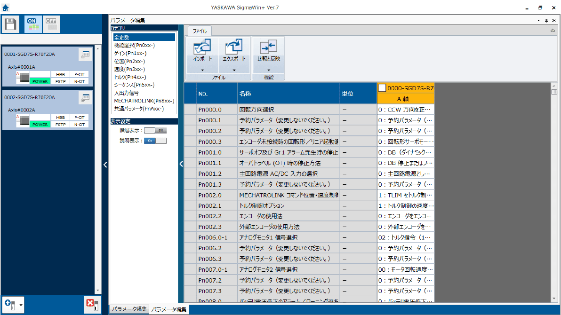Image resolution: width=561 pixels, height=315 pixels.
Task: Toggle the 階層表示 switch
Action: (155, 130)
